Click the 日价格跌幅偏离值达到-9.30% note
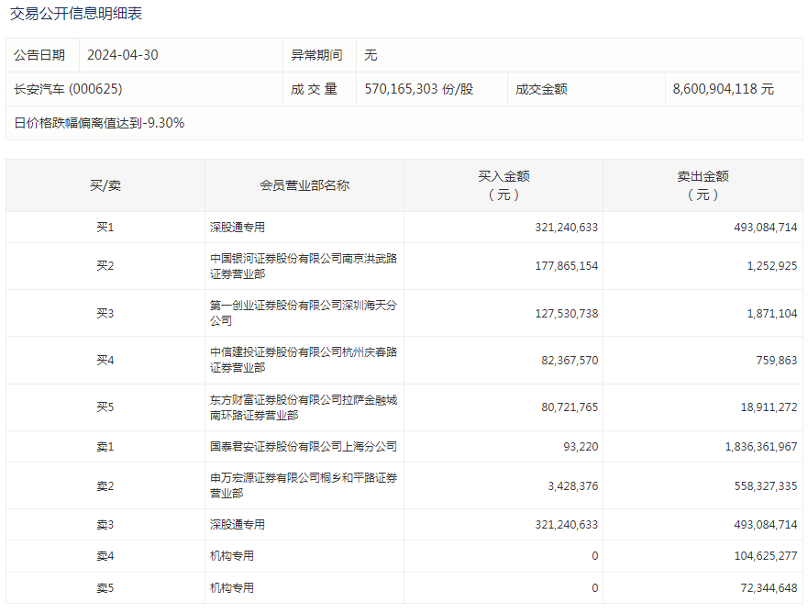Screen dimensions: 808x613 (x=99, y=123)
